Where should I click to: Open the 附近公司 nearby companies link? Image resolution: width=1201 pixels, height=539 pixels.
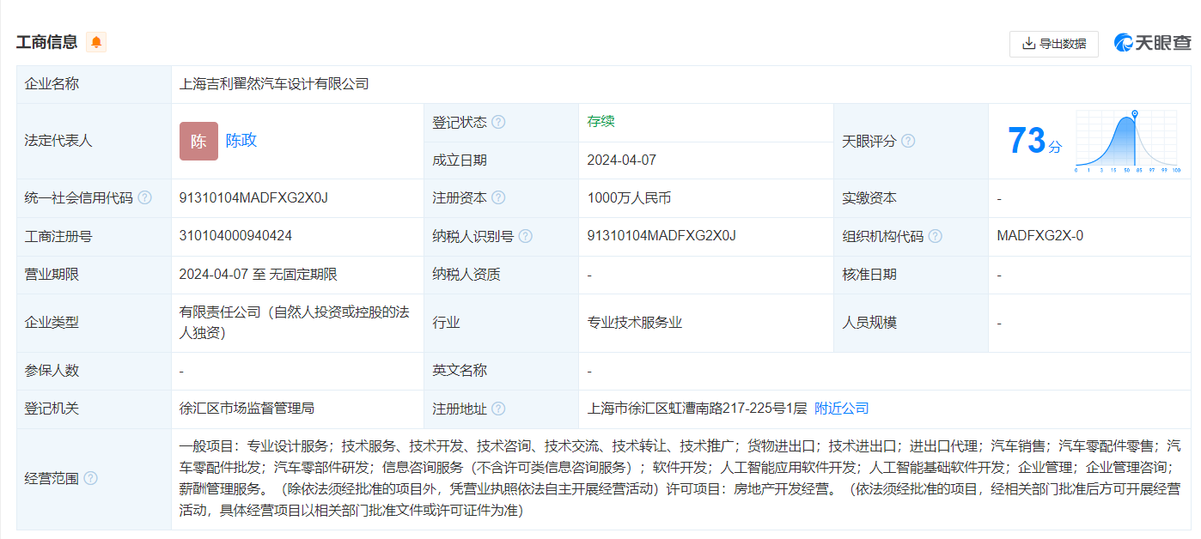841,409
